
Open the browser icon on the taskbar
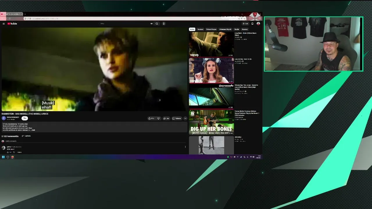point(12,157)
